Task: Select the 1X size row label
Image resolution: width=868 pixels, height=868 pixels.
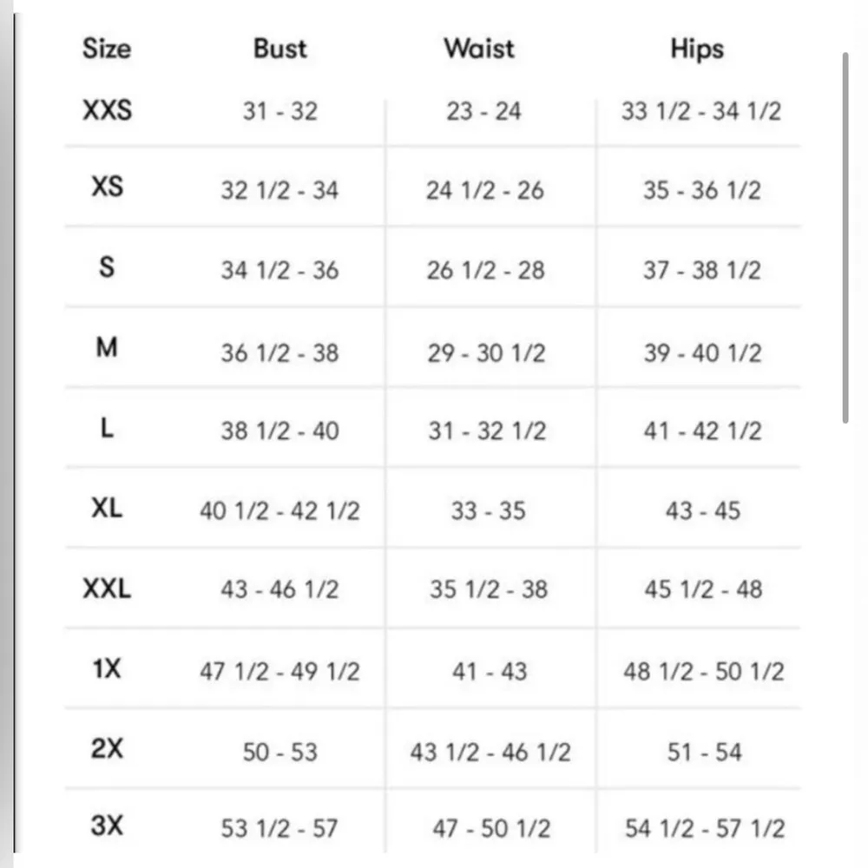Action: point(107,669)
